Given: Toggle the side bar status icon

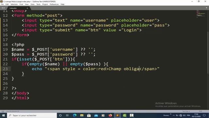Looking at the screenshot, I should [3, 111].
